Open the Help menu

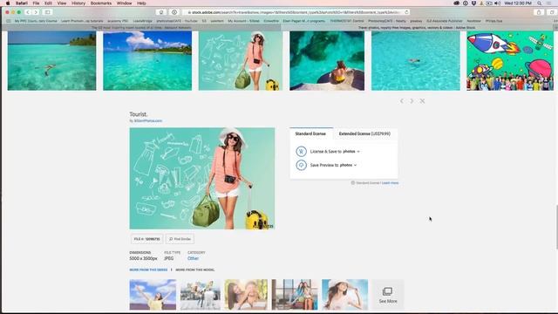click(141, 3)
